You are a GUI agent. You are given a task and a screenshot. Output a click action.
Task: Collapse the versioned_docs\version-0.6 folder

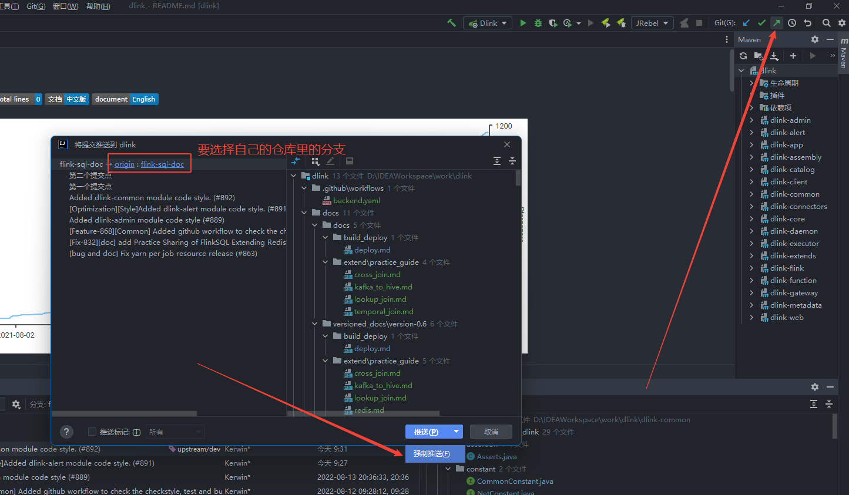pyautogui.click(x=314, y=324)
